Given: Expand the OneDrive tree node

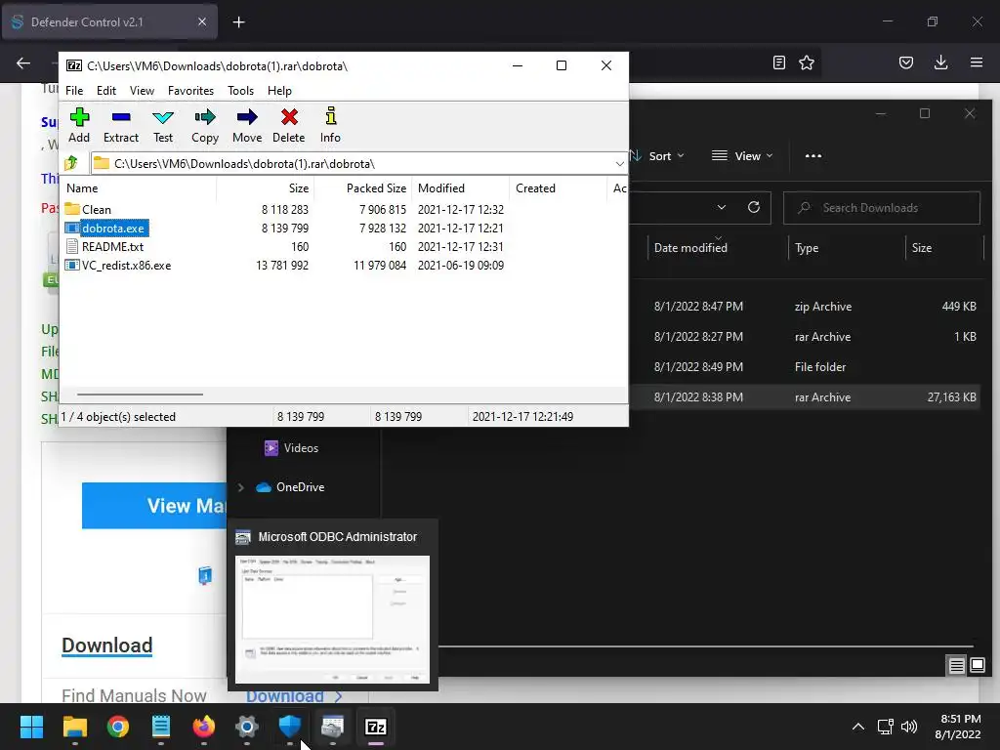Looking at the screenshot, I should [240, 487].
